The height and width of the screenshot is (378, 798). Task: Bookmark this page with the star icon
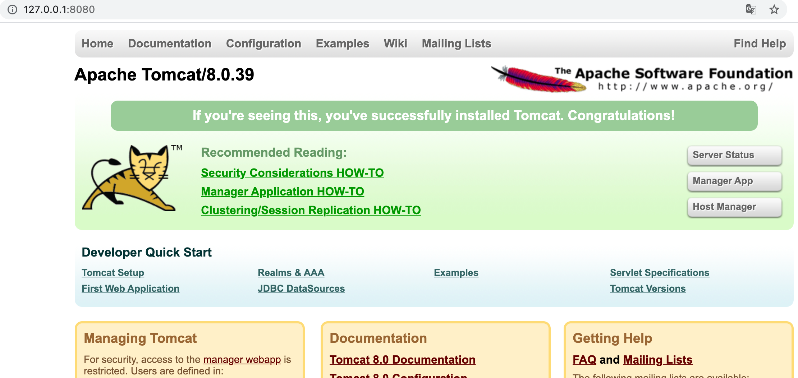pyautogui.click(x=774, y=9)
